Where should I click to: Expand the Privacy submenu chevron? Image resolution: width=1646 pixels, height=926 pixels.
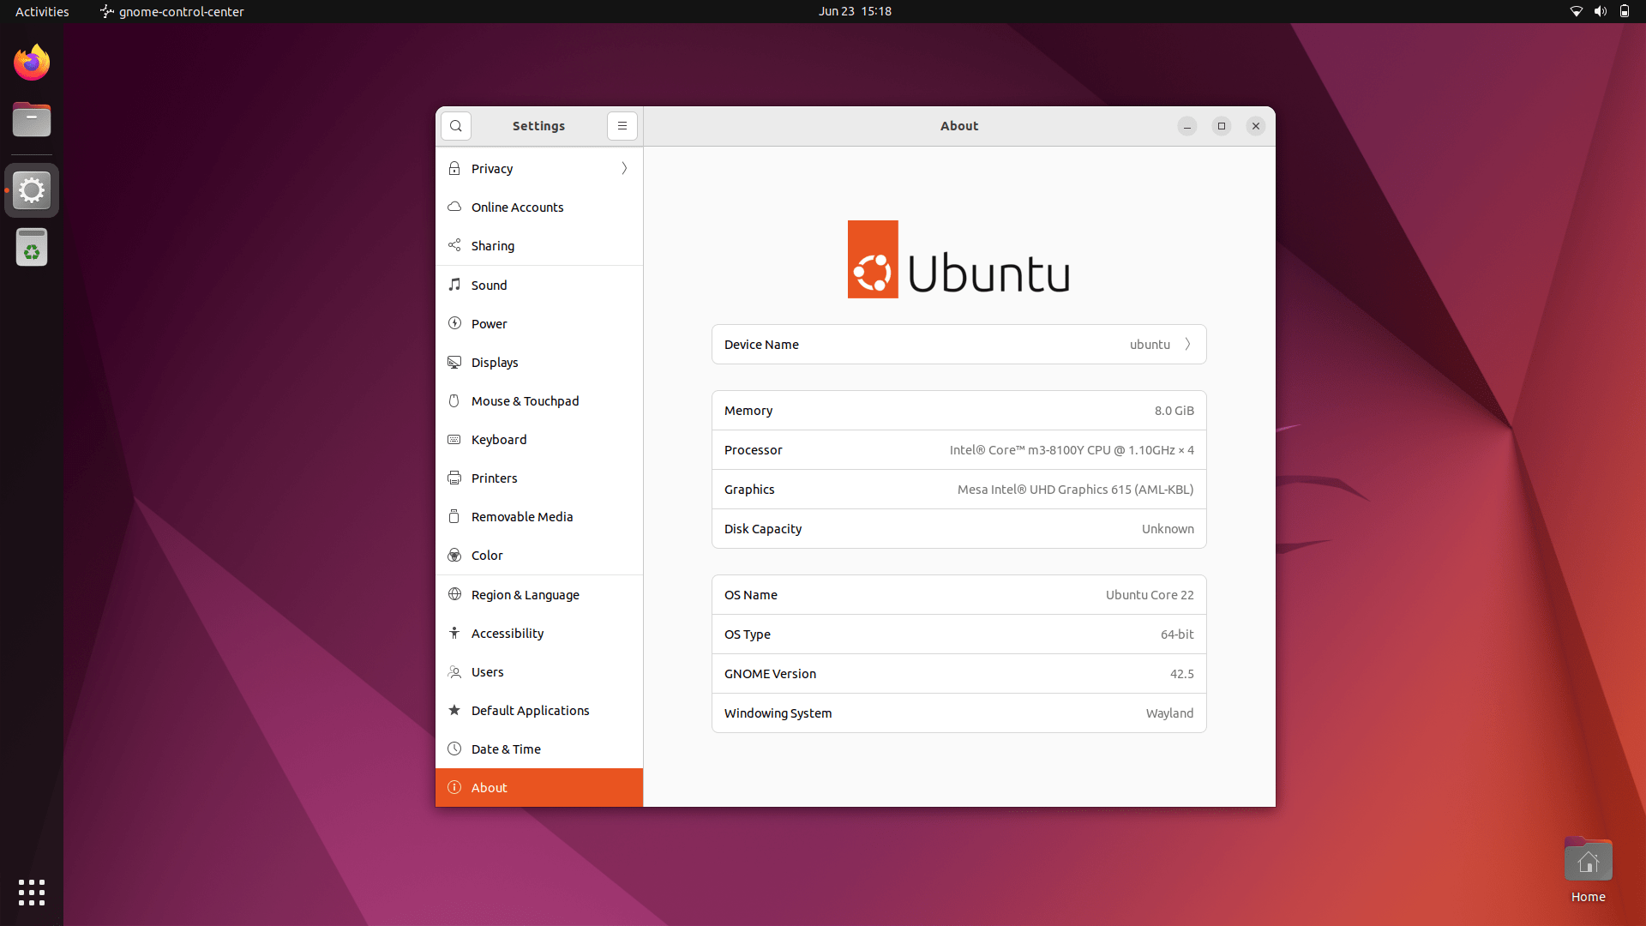point(624,169)
